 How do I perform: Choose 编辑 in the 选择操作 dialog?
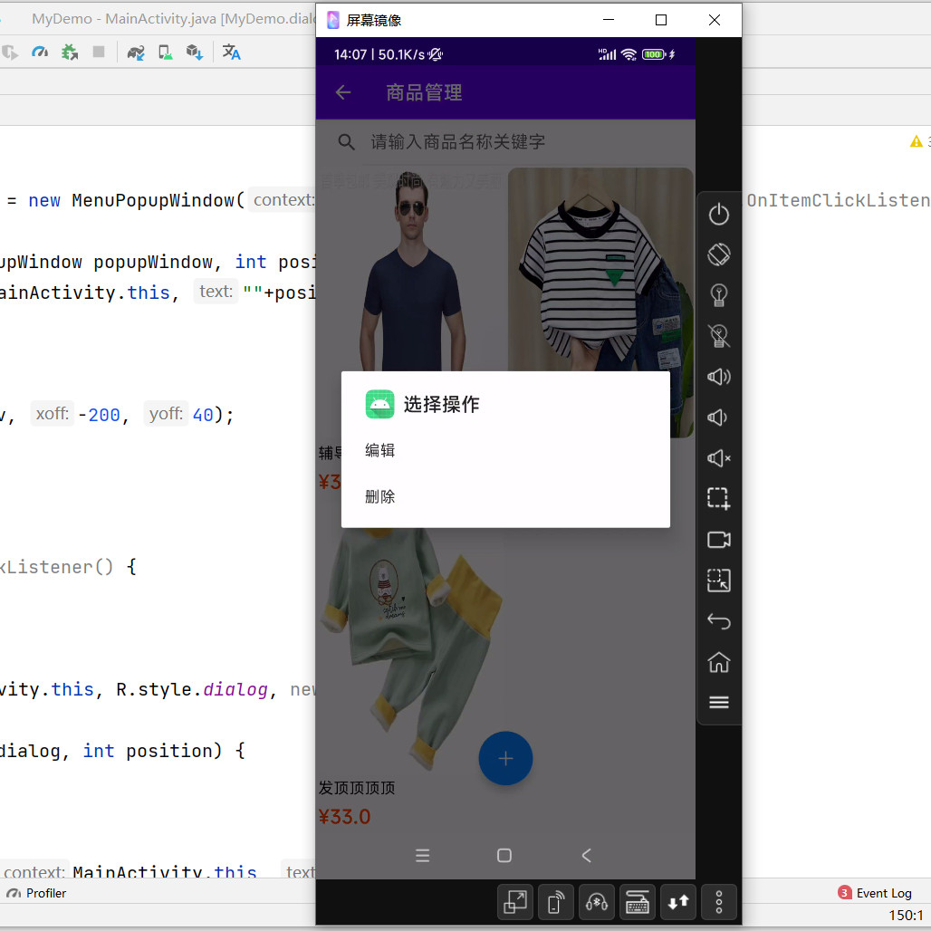379,449
